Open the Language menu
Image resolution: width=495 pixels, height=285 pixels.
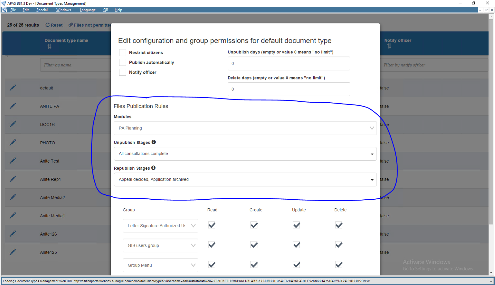coord(88,10)
